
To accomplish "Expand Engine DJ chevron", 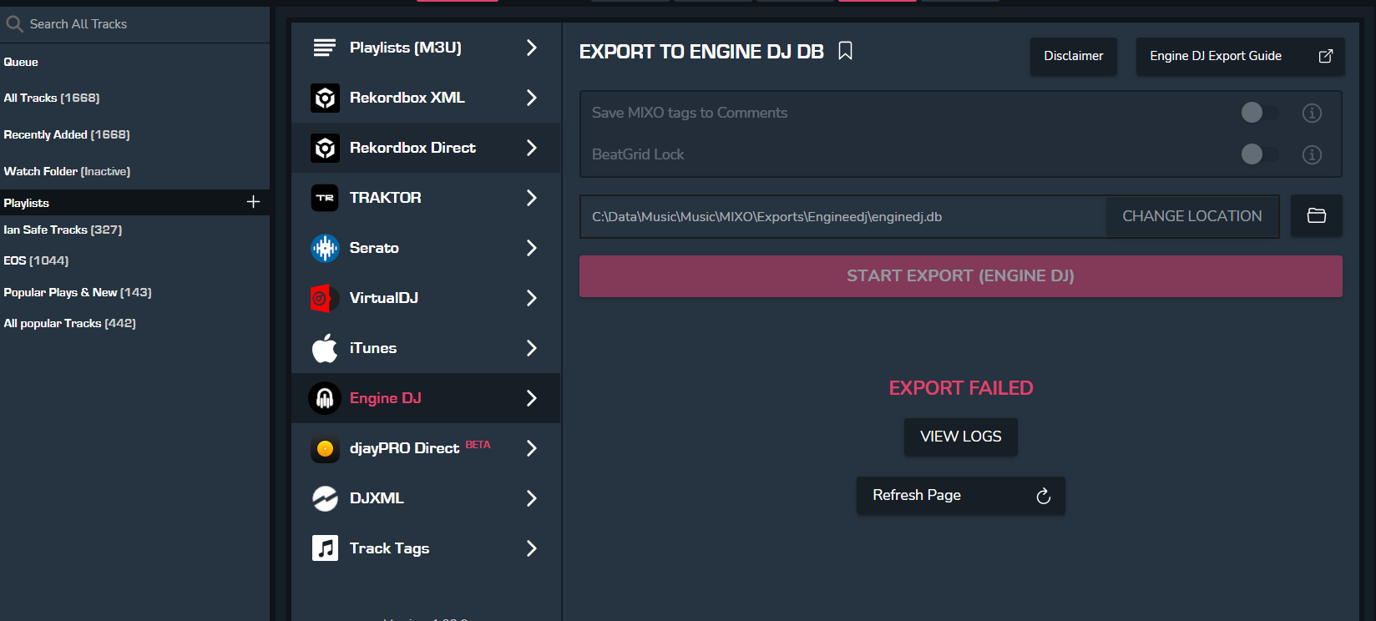I will [531, 398].
